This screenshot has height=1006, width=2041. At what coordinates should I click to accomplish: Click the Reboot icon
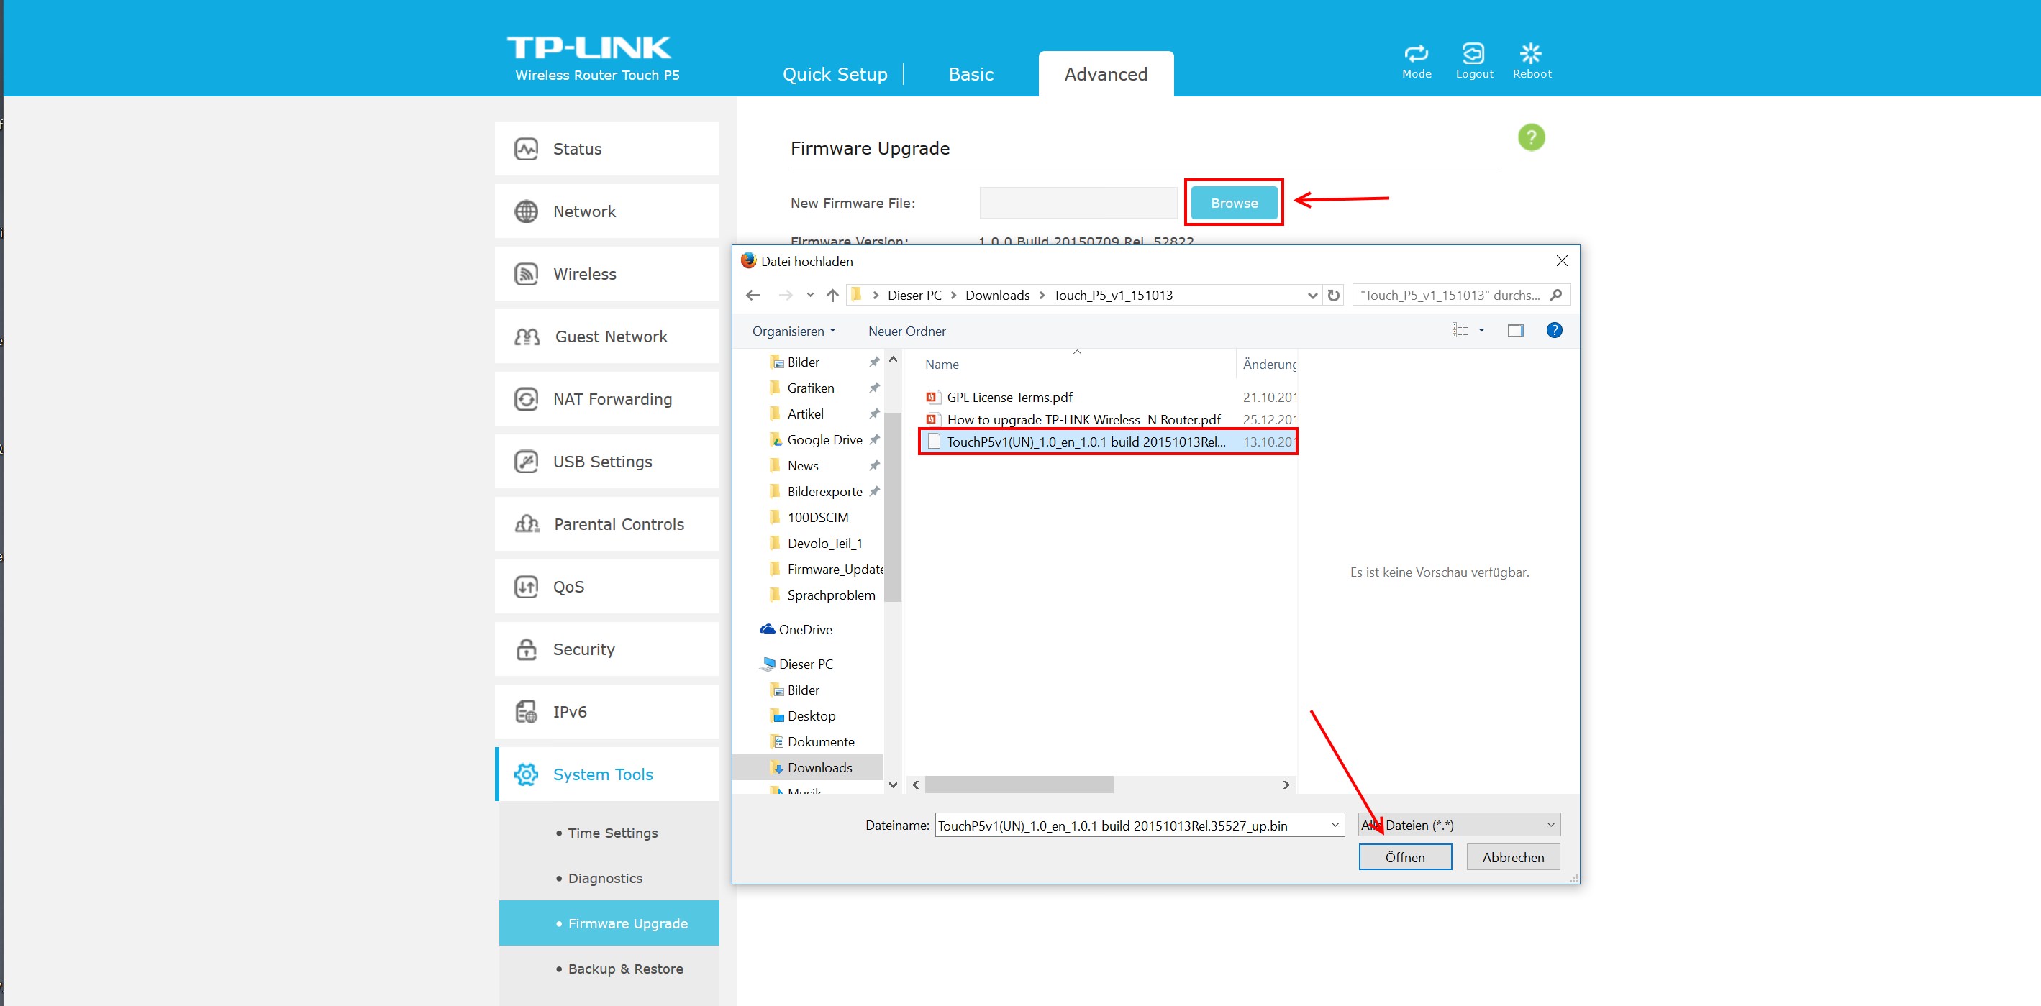(1532, 61)
